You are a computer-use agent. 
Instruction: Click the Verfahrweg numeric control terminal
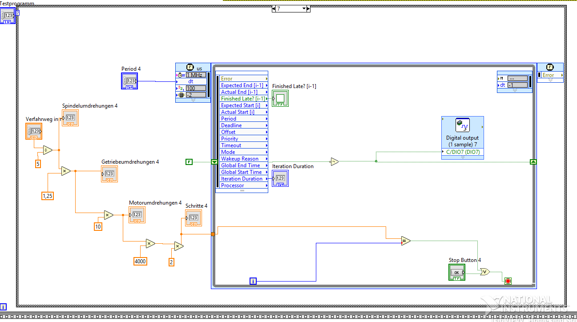(x=34, y=132)
